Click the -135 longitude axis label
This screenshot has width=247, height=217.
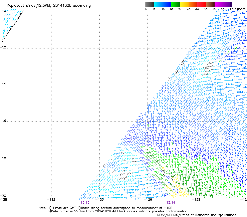pyautogui.click(x=3, y=200)
